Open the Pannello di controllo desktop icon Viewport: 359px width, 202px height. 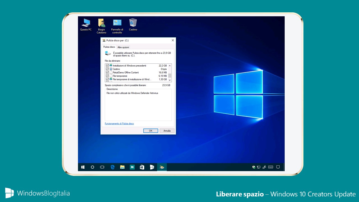(117, 26)
